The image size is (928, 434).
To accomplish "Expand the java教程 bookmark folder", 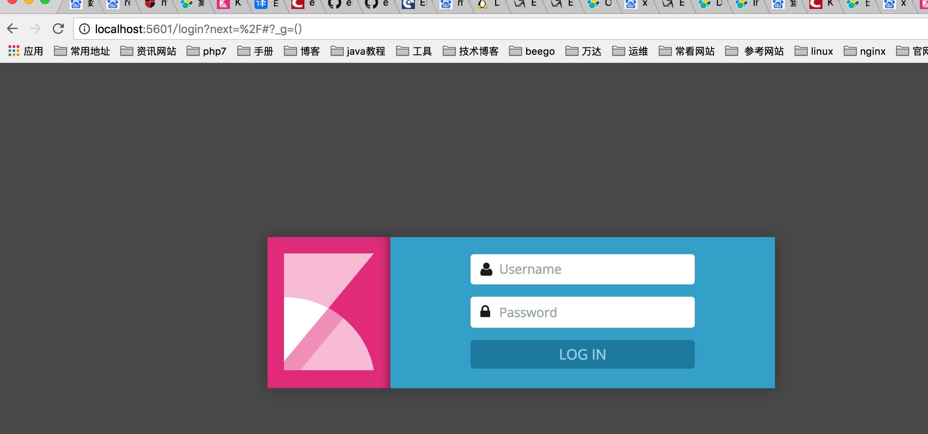I will coord(358,51).
